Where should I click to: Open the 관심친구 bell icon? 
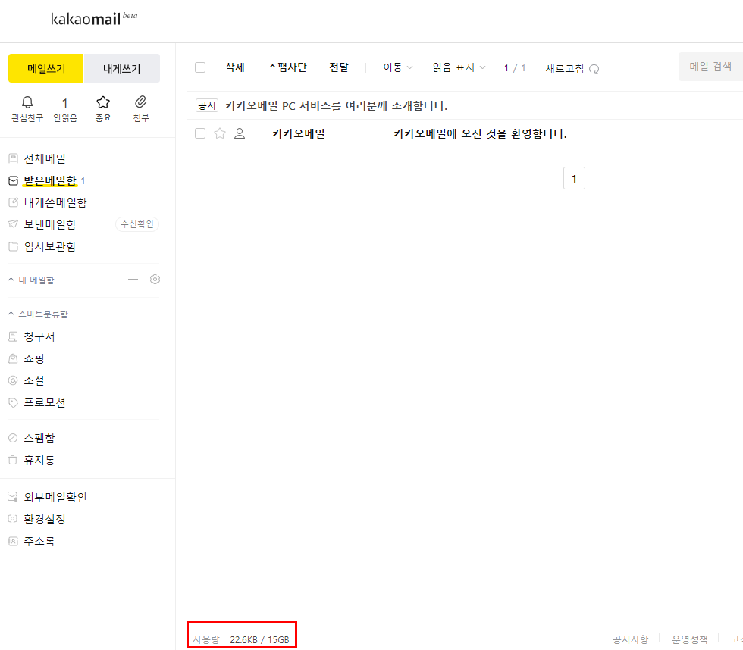pyautogui.click(x=27, y=102)
